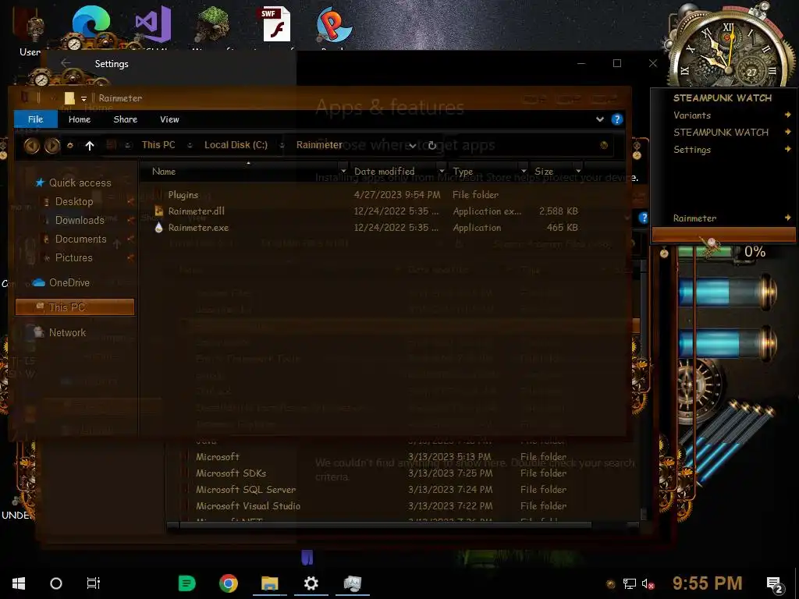Viewport: 799px width, 599px height.
Task: Click the Back button in File Explorer
Action: tap(31, 146)
